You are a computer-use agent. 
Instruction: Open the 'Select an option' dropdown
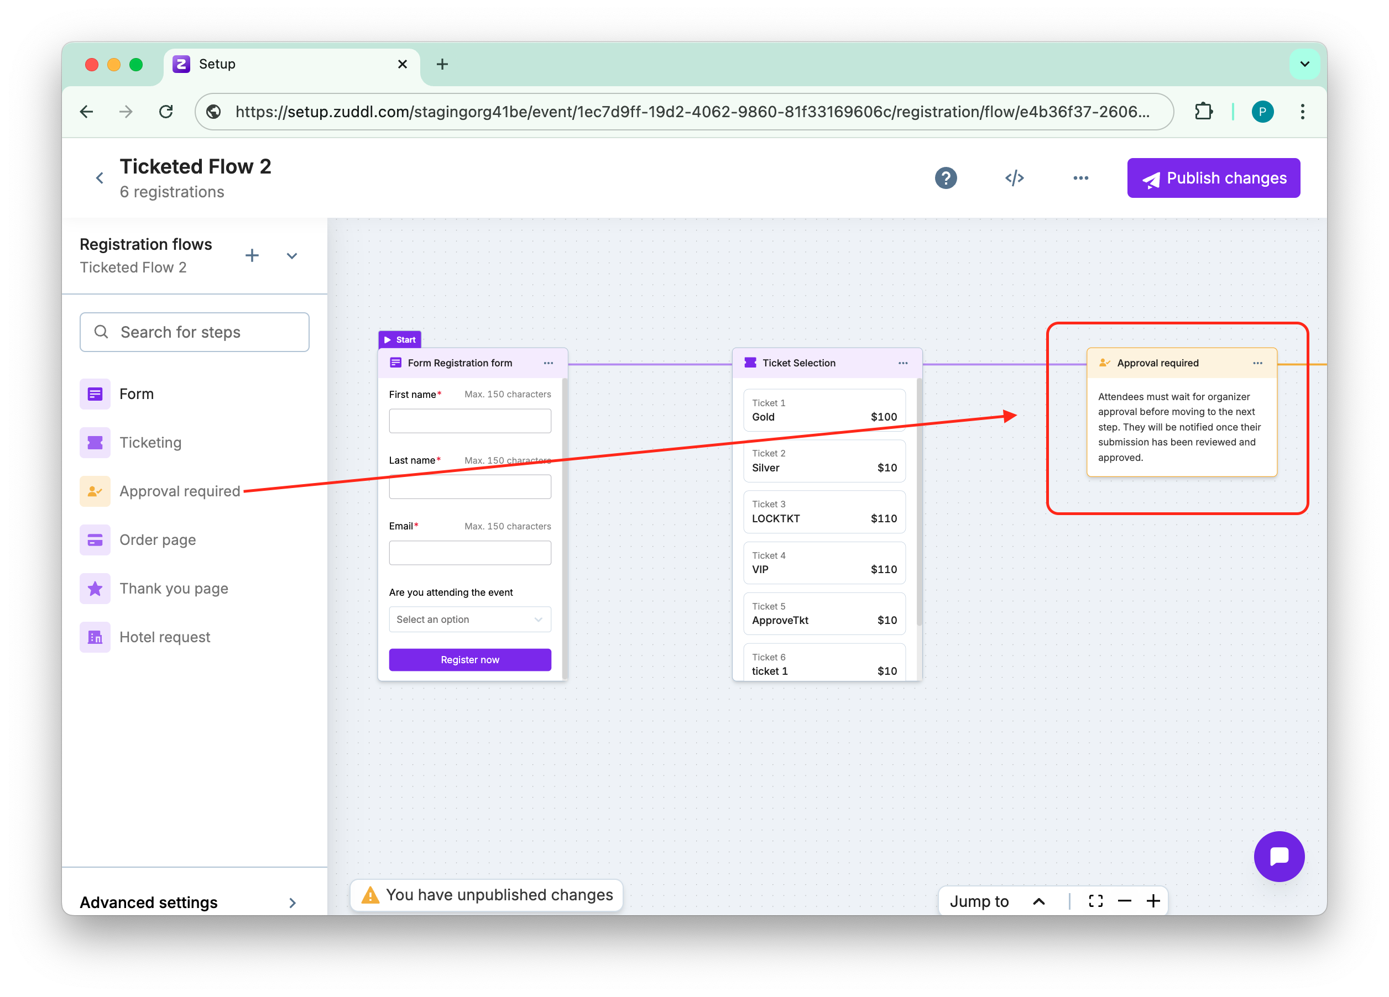point(470,620)
